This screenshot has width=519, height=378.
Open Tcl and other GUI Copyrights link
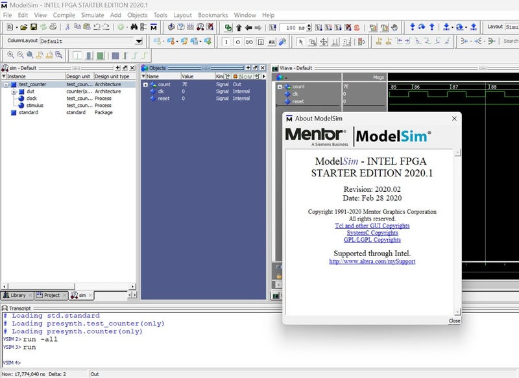372,226
